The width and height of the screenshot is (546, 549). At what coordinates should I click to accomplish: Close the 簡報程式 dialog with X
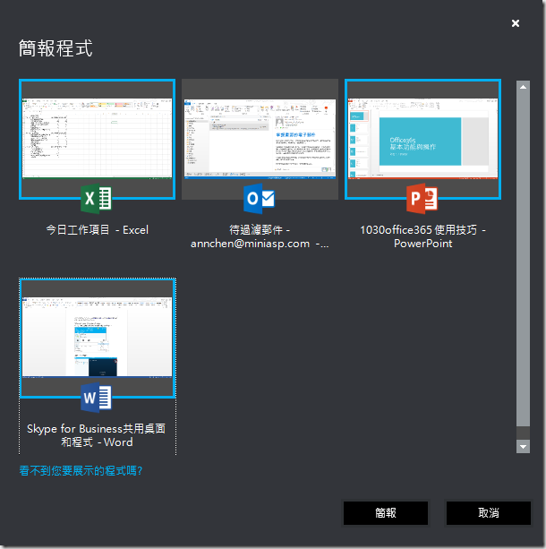coord(516,23)
